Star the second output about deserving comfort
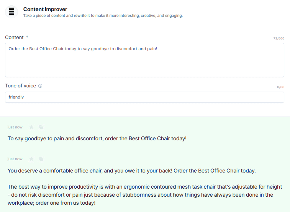Viewport: 290px width, 212px height. (31, 159)
